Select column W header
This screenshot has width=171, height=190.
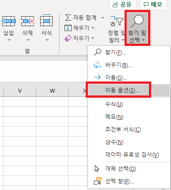(x=52, y=90)
